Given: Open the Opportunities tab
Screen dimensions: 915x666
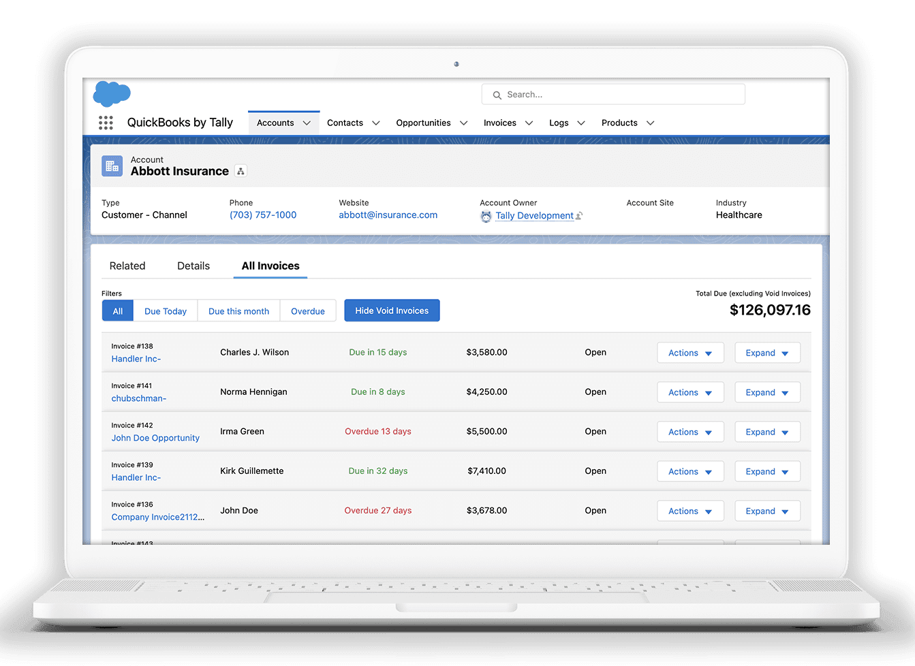Looking at the screenshot, I should (x=423, y=123).
